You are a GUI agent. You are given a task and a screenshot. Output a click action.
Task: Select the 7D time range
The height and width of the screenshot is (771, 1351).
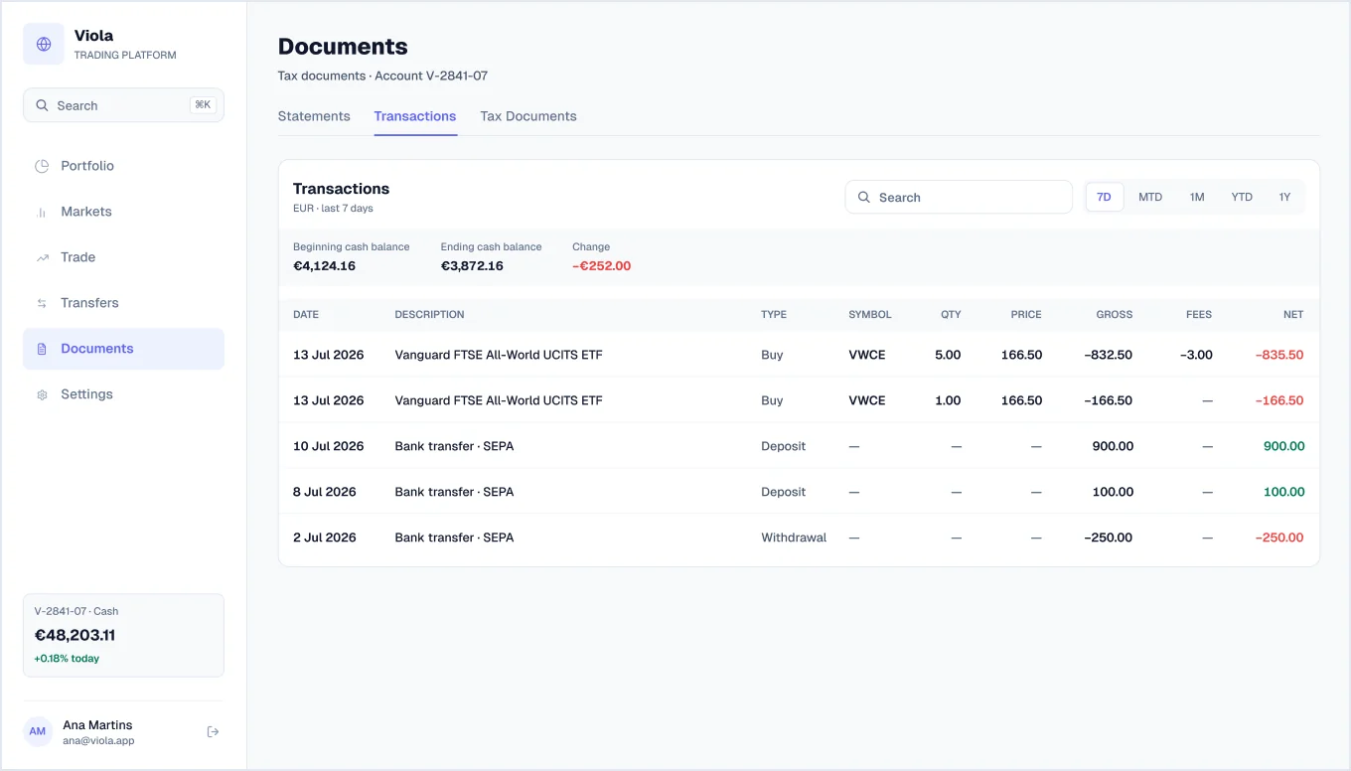coord(1105,197)
